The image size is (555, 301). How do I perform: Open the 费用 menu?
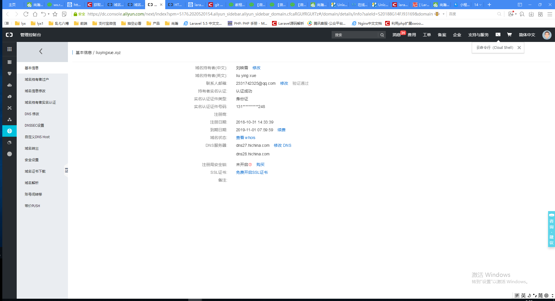[412, 35]
